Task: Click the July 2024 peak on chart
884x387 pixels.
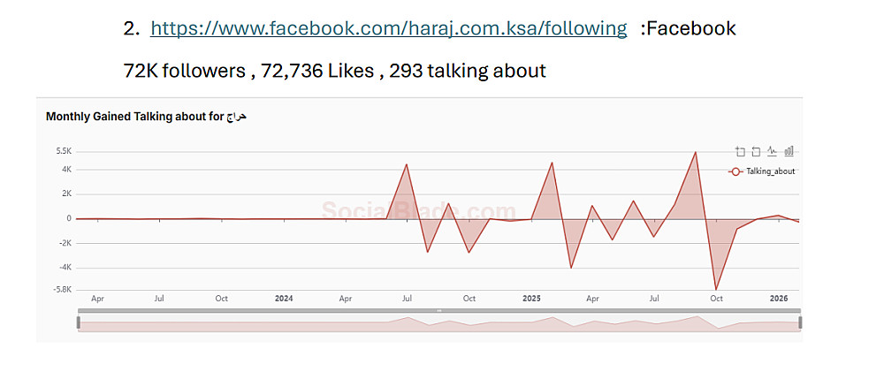Action: click(x=407, y=164)
